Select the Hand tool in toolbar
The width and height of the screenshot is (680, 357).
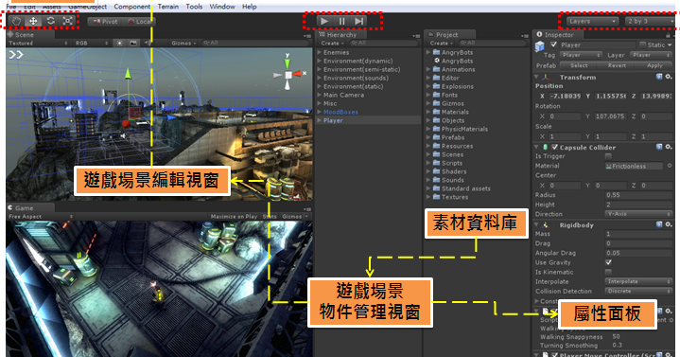pos(16,21)
